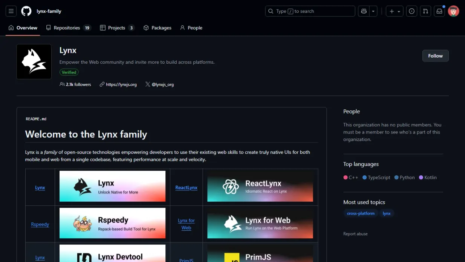Open the notifications inbox icon
Screen dimensions: 465x262
(439, 11)
